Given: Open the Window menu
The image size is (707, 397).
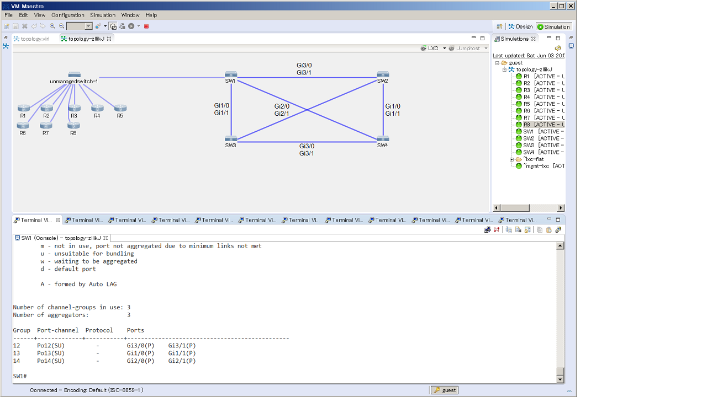Looking at the screenshot, I should 130,15.
